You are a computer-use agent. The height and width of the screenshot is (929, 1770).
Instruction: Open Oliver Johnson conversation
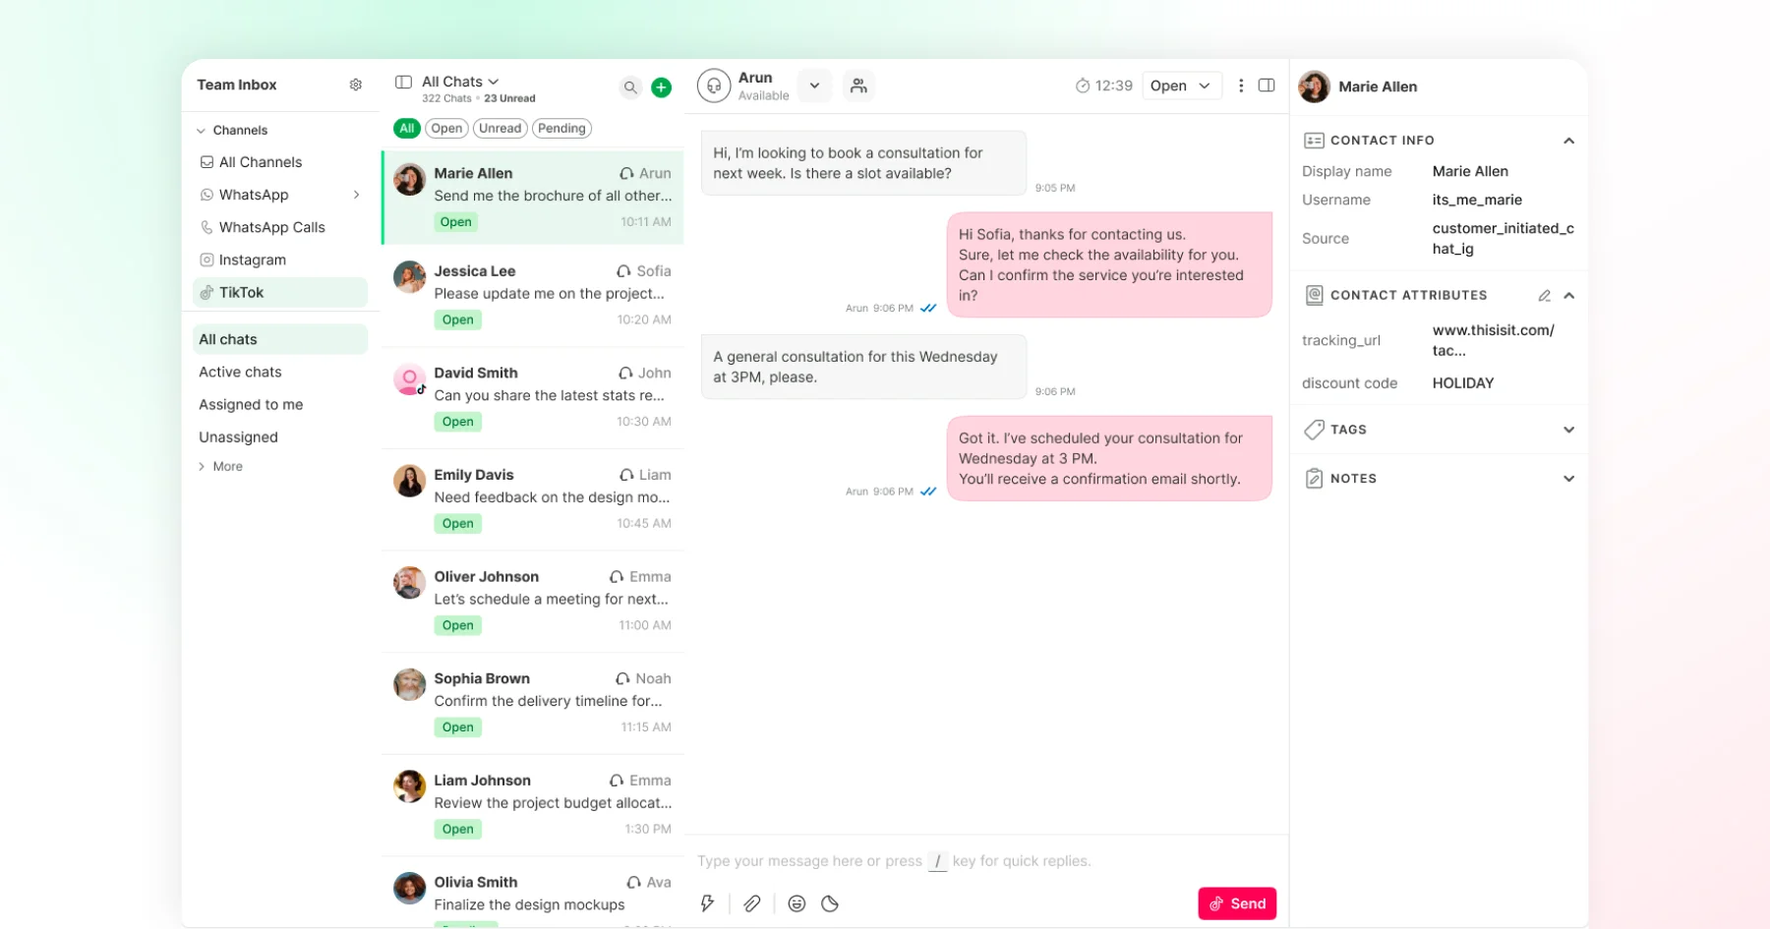coord(533,601)
